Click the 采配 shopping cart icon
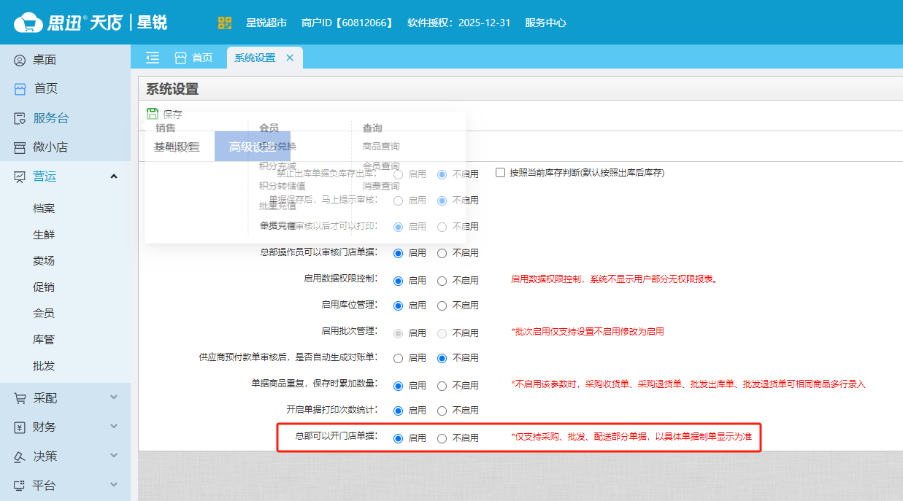The height and width of the screenshot is (501, 903). tap(20, 398)
